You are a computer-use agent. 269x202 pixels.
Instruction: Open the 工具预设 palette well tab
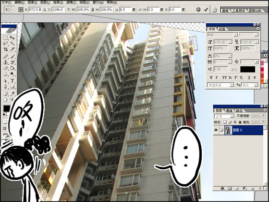pyautogui.click(x=238, y=11)
